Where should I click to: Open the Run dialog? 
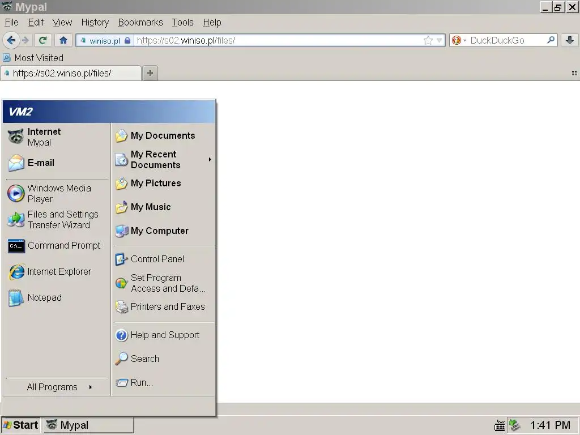(x=163, y=382)
